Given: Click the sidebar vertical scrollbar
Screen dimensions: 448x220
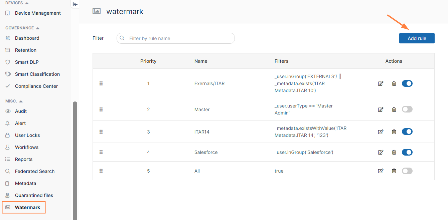Looking at the screenshot, I should (75, 160).
